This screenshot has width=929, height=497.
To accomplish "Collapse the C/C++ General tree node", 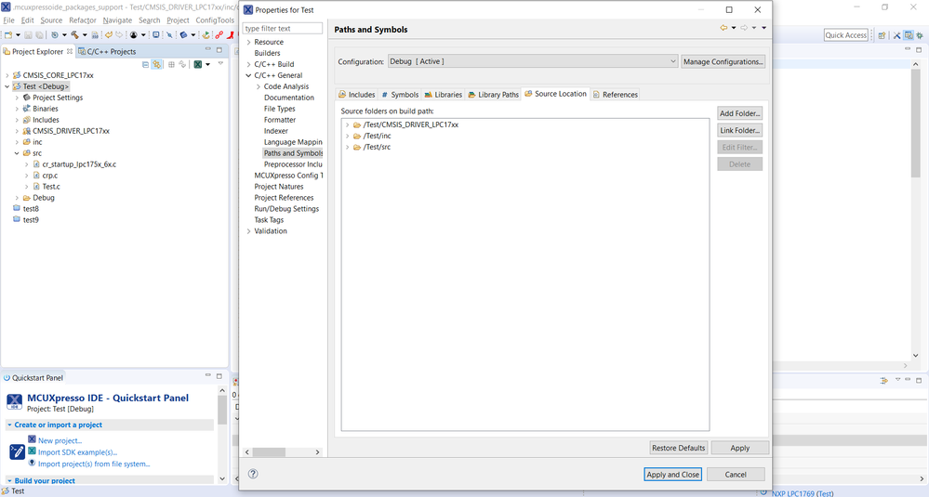I will (249, 75).
